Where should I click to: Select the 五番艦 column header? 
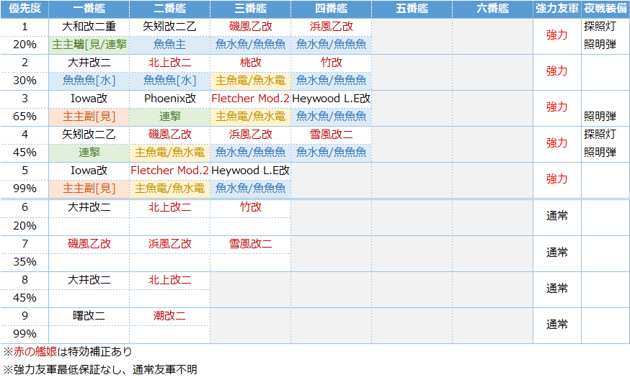point(412,9)
